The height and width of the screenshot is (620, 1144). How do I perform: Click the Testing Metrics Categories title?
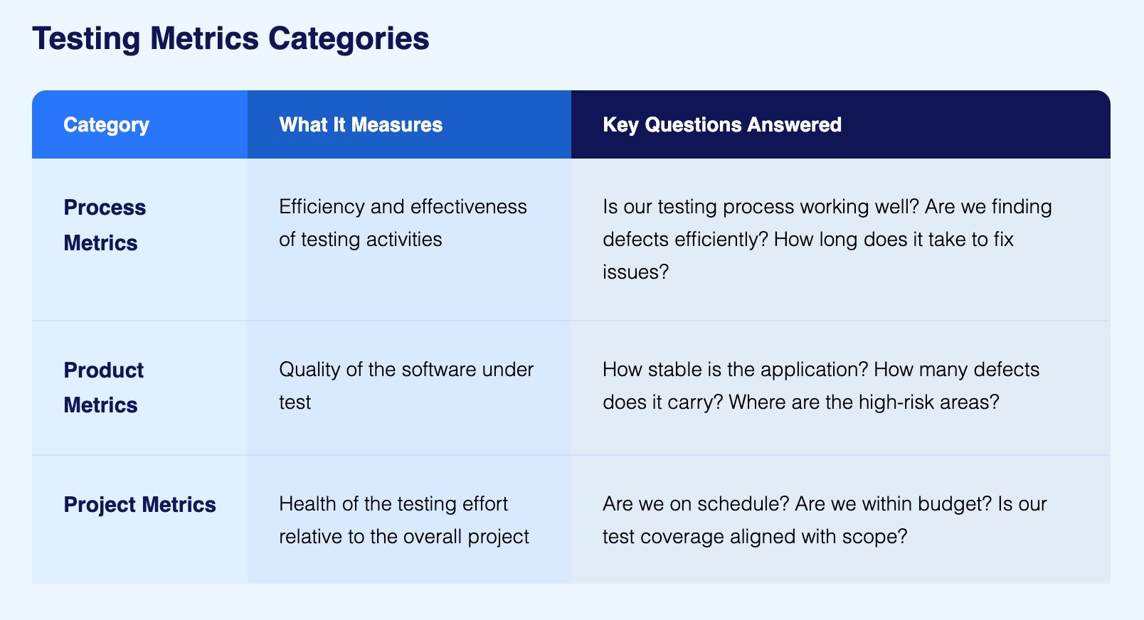[x=231, y=38]
